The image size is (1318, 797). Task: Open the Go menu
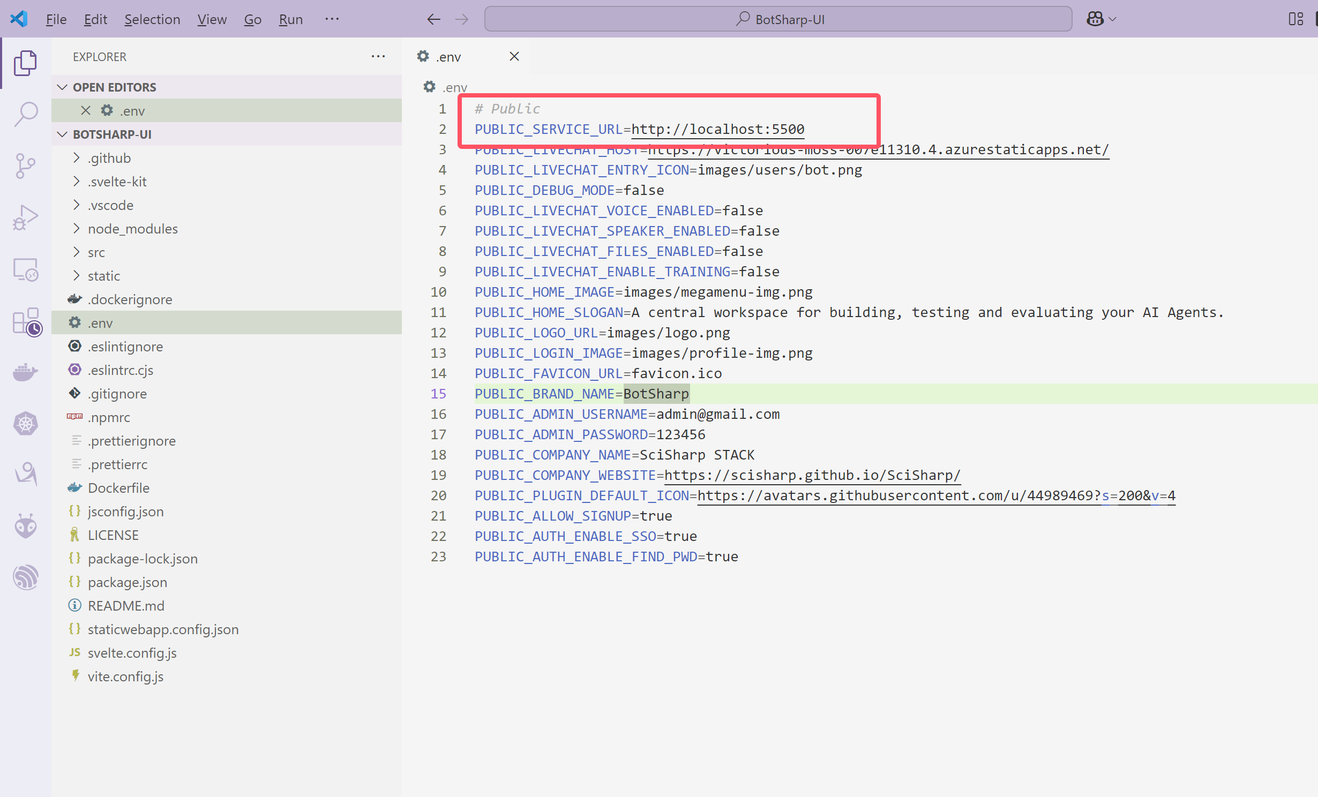point(252,19)
